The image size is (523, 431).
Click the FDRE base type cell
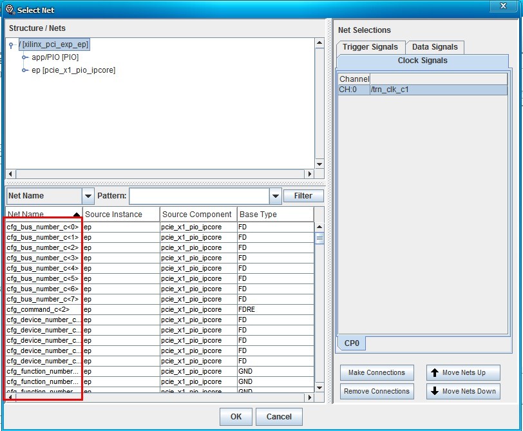[x=276, y=310]
